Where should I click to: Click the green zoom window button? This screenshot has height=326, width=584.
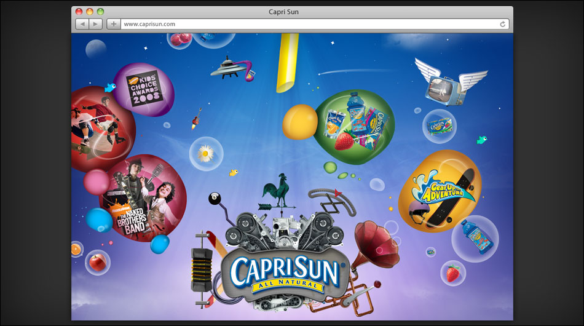(x=100, y=12)
